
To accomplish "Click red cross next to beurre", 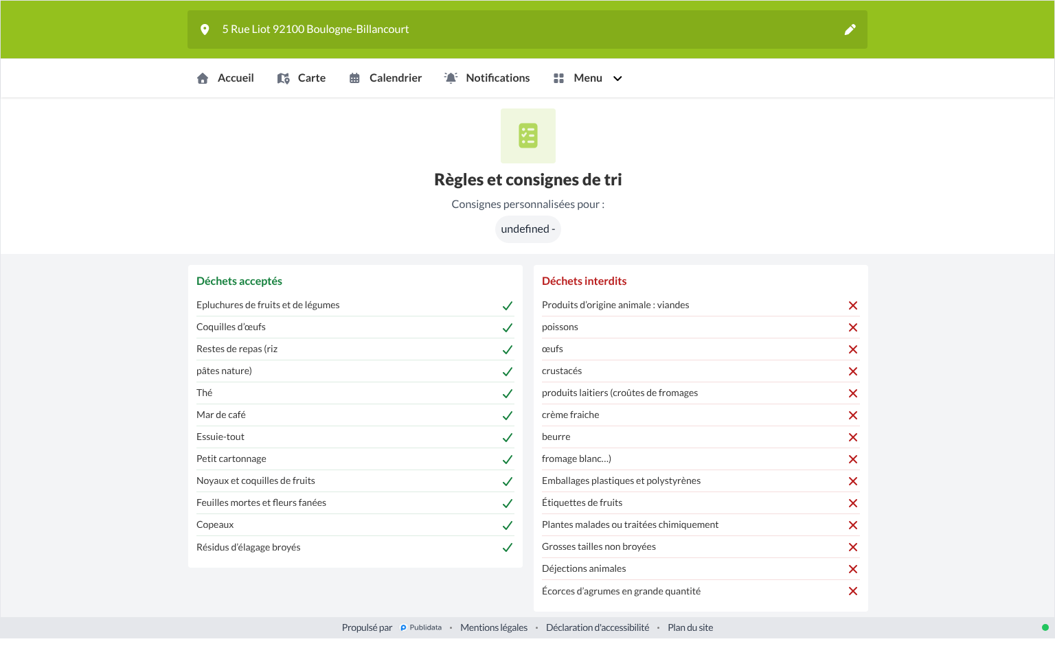I will [853, 437].
